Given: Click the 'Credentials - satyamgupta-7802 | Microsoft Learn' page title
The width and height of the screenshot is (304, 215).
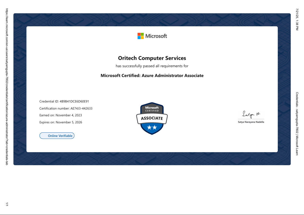Looking at the screenshot, I should pyautogui.click(x=297, y=124).
